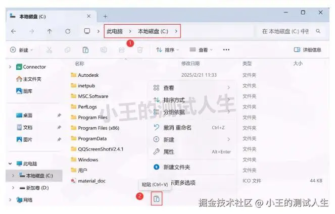Image resolution: width=335 pixels, height=214 pixels.
Task: Open the 查看 view dropdown
Action: (x=201, y=50)
